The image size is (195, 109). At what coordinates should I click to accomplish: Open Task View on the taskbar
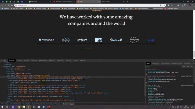tap(7, 107)
